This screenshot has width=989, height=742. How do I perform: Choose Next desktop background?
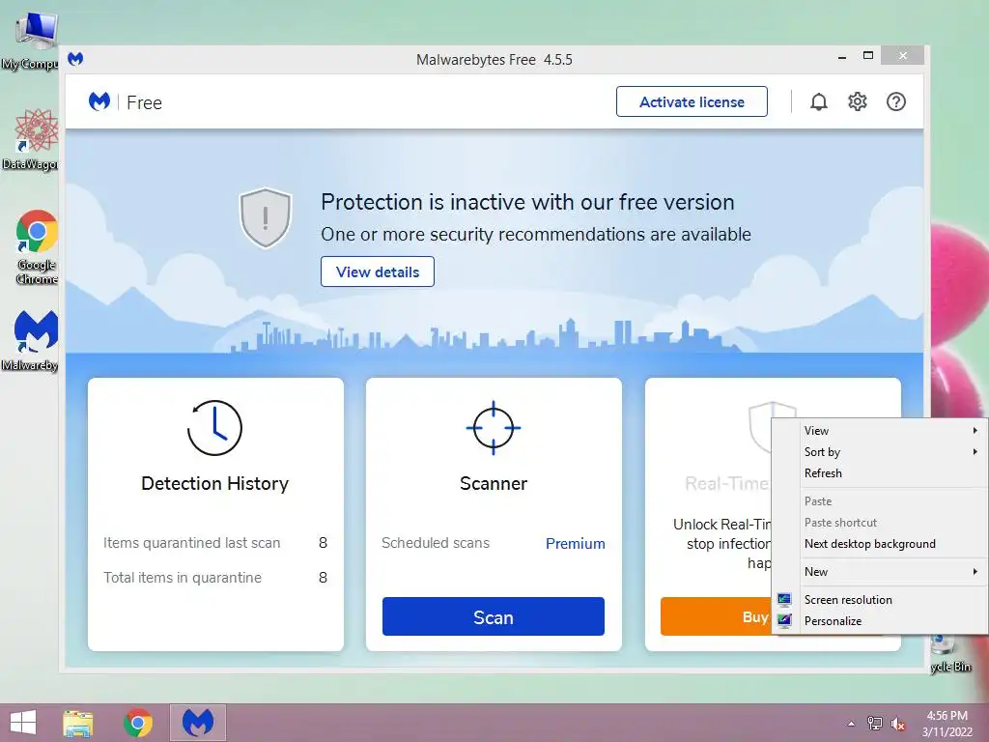880,544
